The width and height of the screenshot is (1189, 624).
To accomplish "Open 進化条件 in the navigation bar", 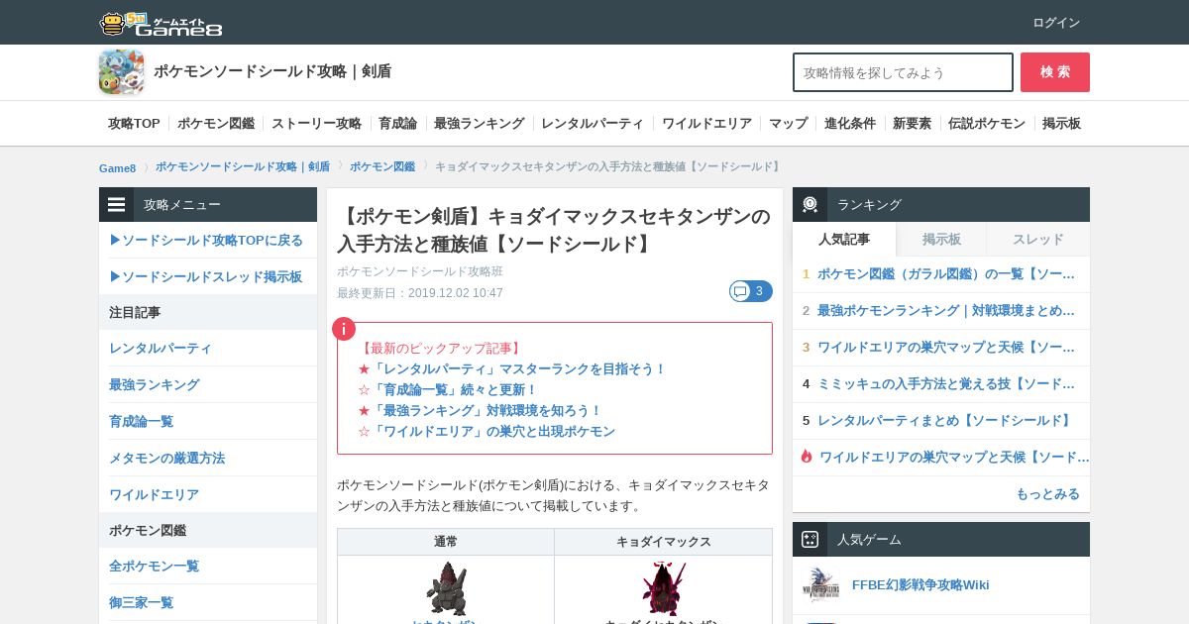I will (850, 124).
